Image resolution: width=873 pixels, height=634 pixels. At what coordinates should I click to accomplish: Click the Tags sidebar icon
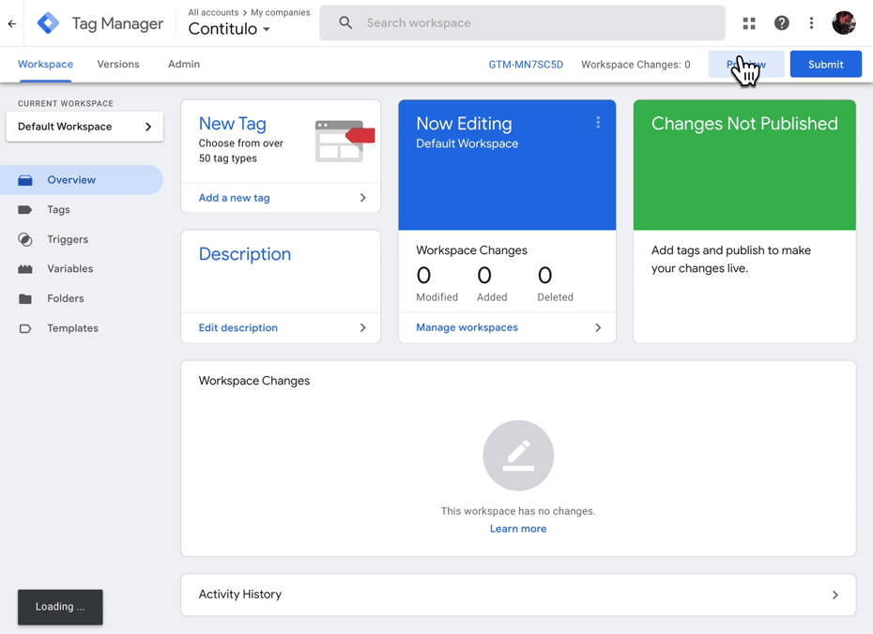25,210
